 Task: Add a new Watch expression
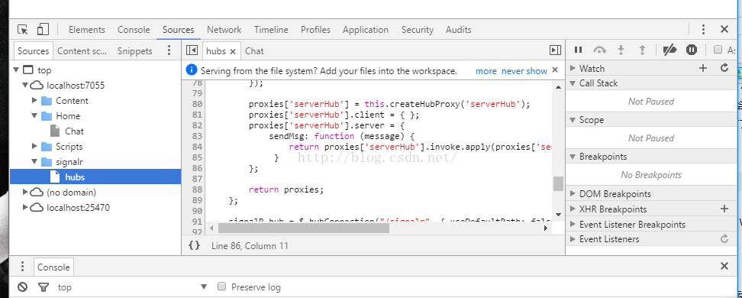point(703,68)
